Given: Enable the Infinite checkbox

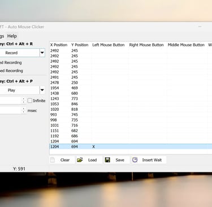Looking at the screenshot, I should (30, 101).
